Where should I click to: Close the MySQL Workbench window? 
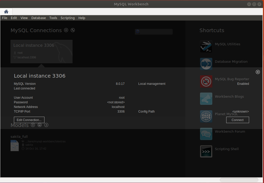(259, 4)
